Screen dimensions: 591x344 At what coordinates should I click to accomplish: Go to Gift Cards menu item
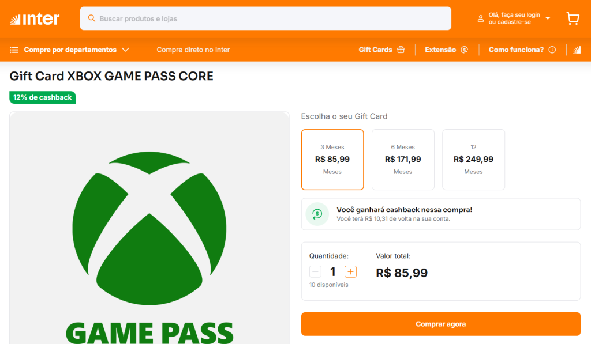click(x=375, y=50)
